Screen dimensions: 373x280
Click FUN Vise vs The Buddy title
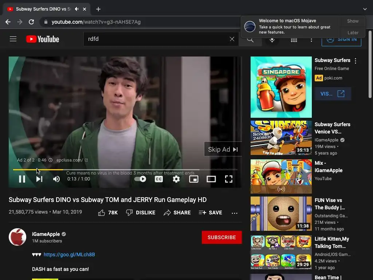[330, 204]
